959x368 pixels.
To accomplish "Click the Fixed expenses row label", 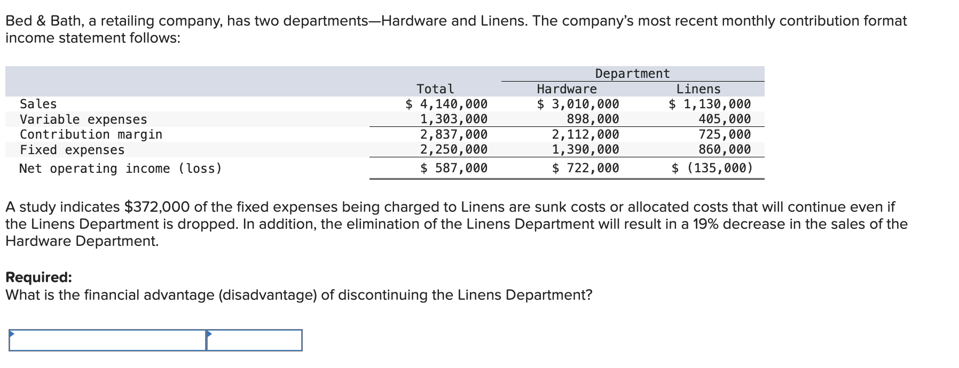I will pos(72,150).
